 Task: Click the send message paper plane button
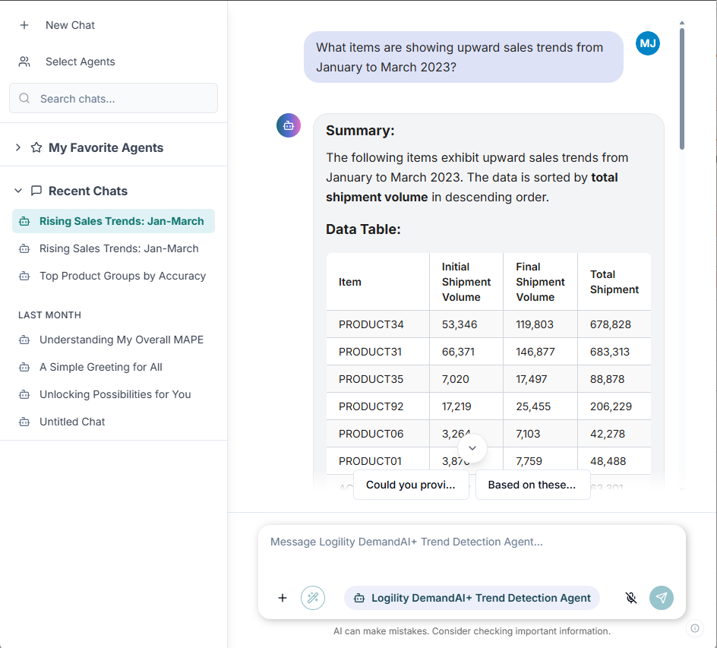(662, 598)
